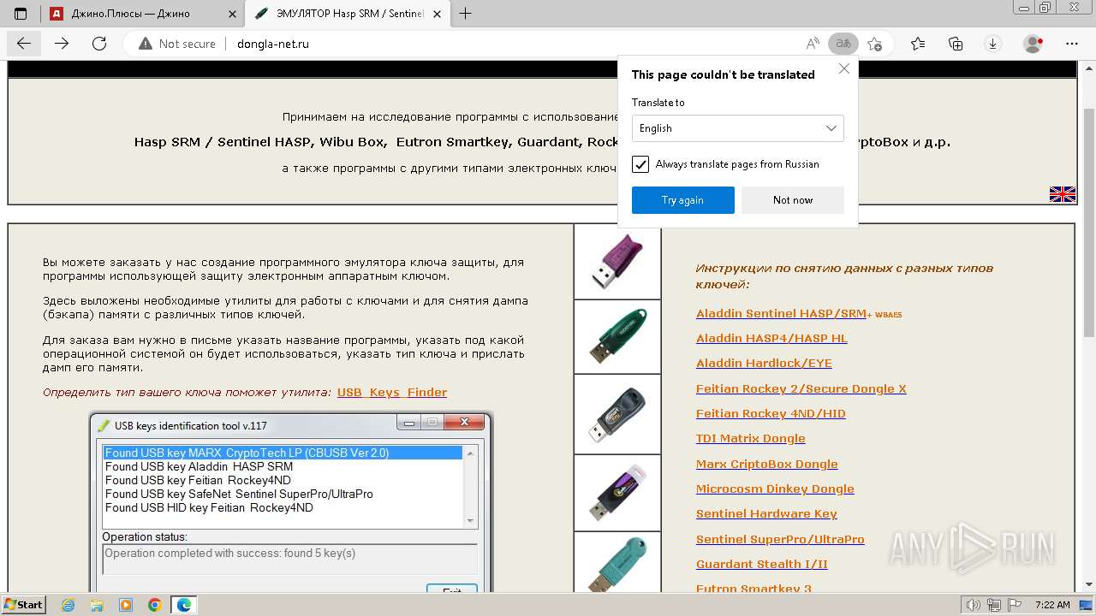Open the Marx CriptoBox Dongle link
The width and height of the screenshot is (1096, 616).
(767, 465)
